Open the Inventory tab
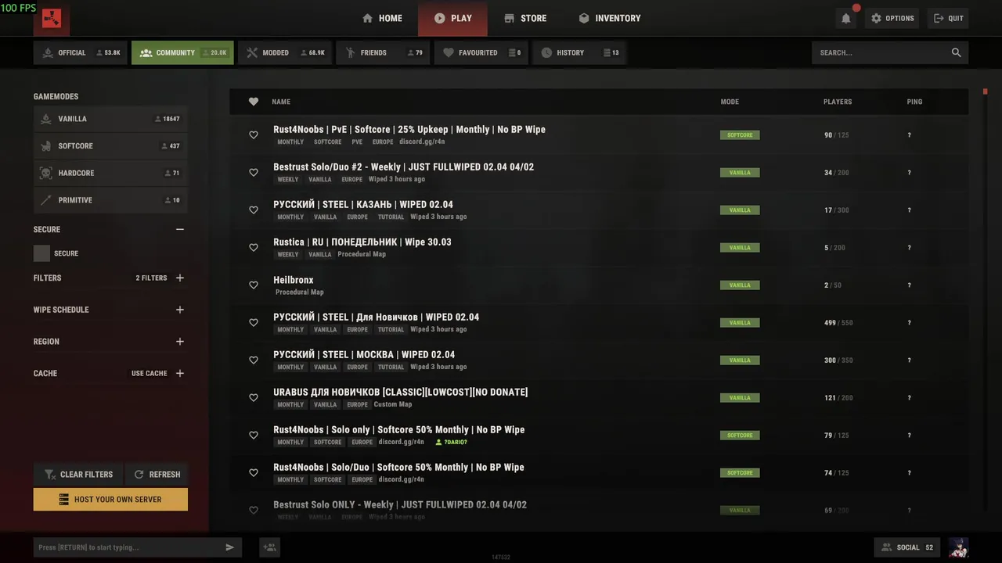This screenshot has height=563, width=1002. (x=610, y=18)
